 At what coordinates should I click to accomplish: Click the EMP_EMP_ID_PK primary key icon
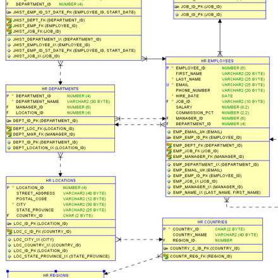click(x=169, y=138)
